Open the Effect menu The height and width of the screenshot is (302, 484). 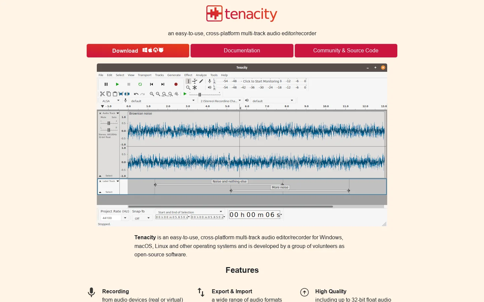pos(188,75)
